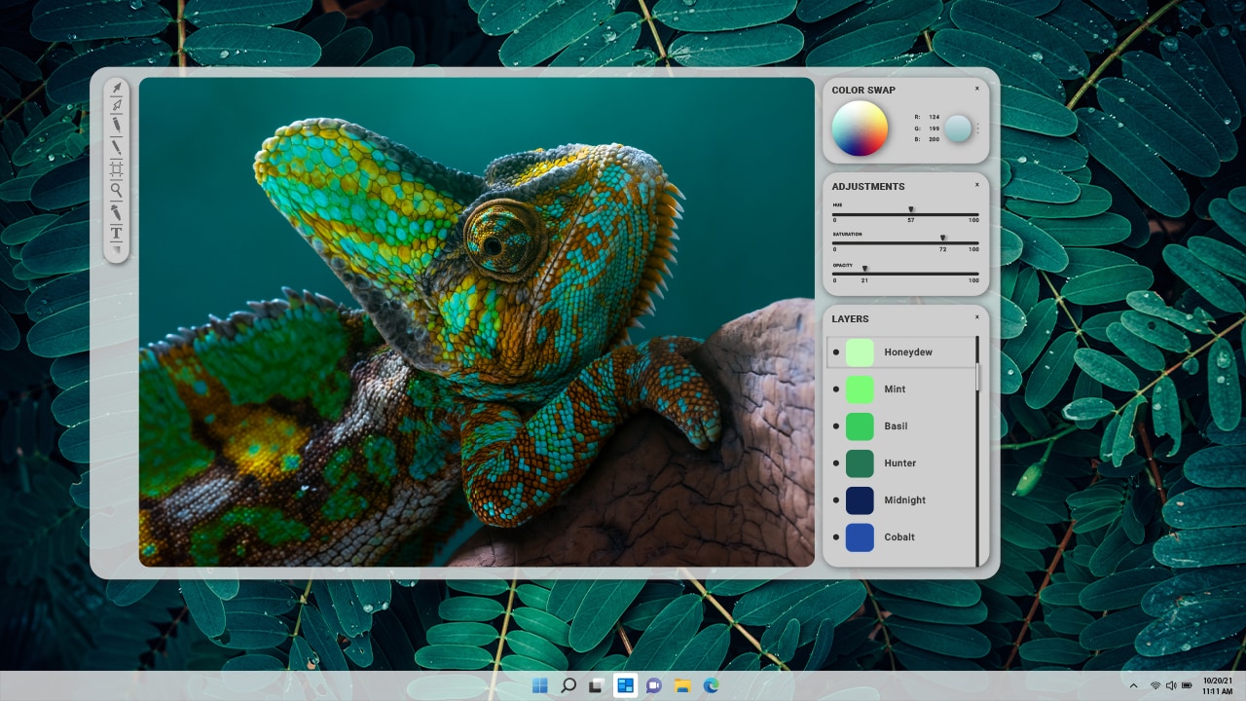Open File Explorer from the taskbar
This screenshot has width=1246, height=701.
click(x=682, y=685)
